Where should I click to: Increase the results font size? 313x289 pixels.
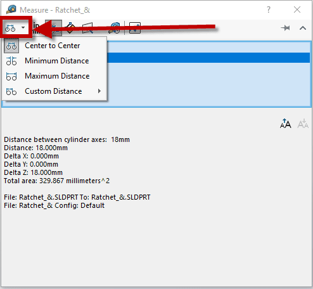[x=285, y=124]
